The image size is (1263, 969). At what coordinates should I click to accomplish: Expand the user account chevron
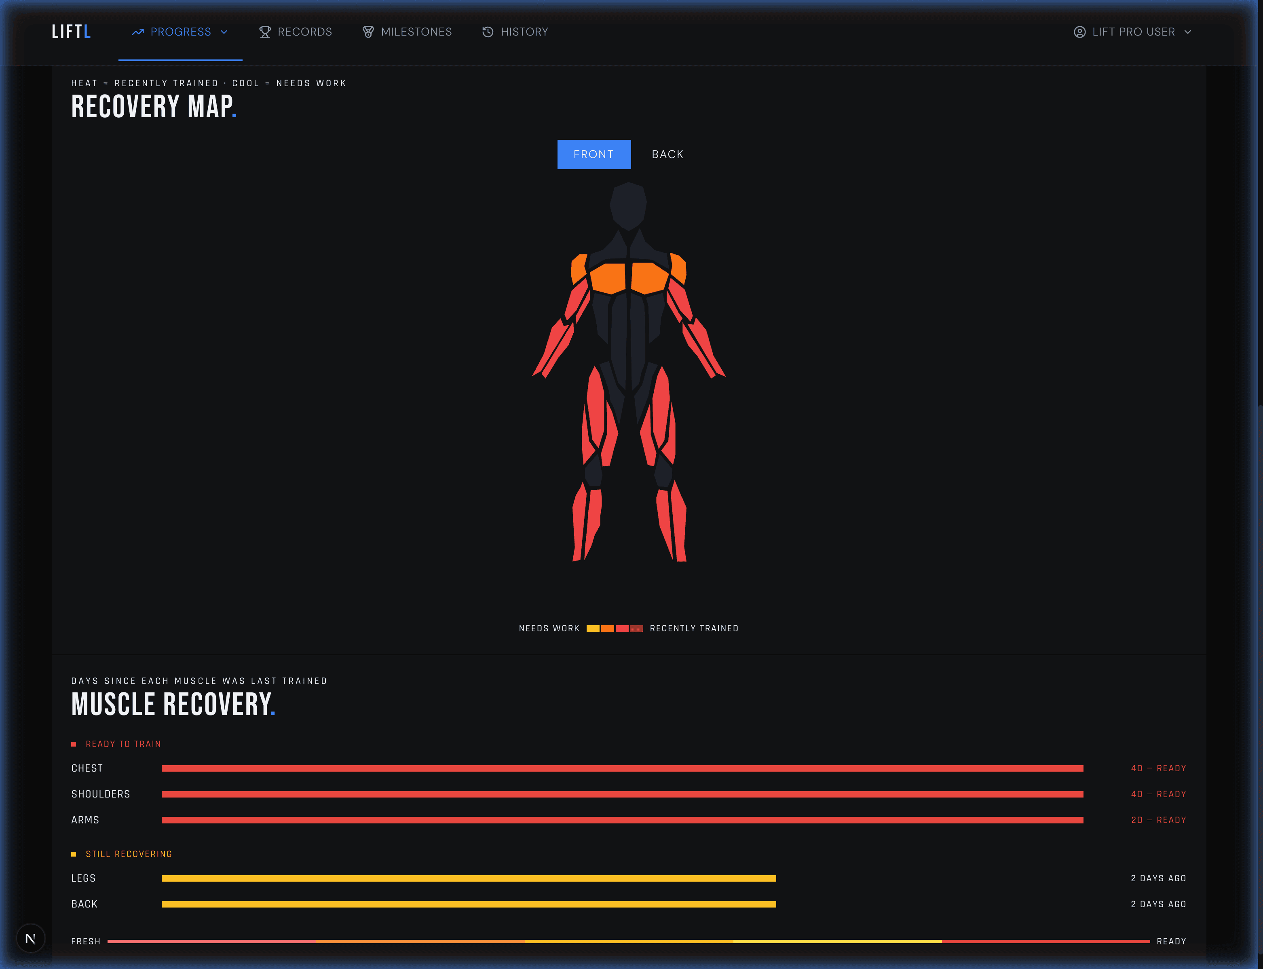point(1187,32)
